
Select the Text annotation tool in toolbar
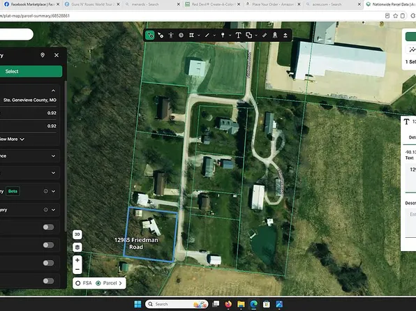(238, 35)
